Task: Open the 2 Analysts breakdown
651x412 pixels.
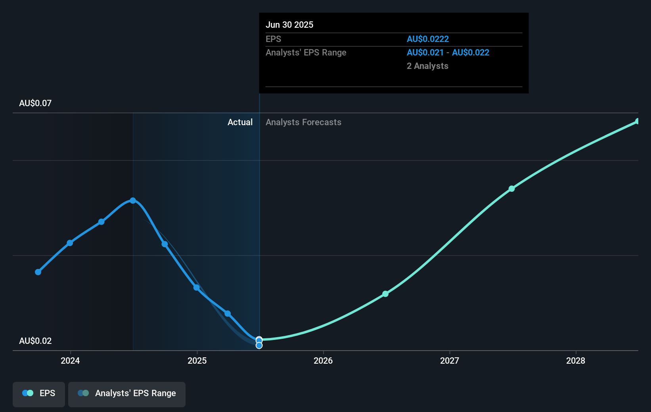Action: 427,66
